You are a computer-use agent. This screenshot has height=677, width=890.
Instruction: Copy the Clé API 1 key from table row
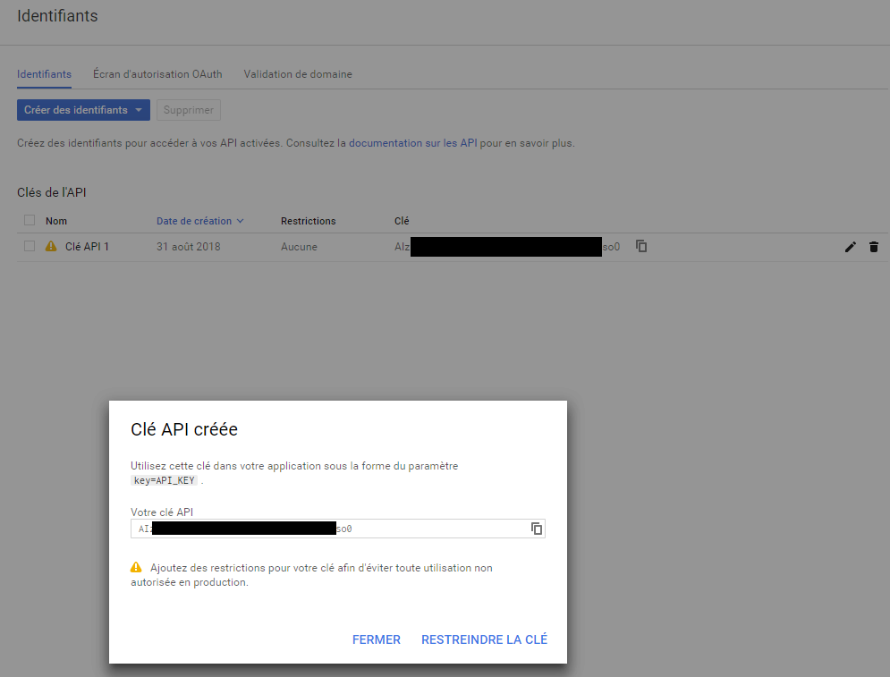point(641,246)
